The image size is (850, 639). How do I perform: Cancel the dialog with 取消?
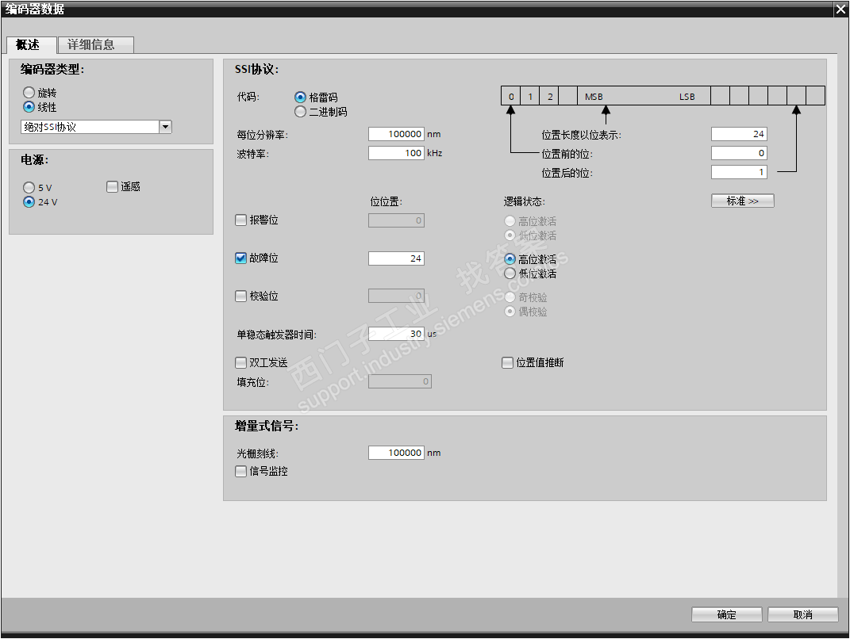click(803, 614)
